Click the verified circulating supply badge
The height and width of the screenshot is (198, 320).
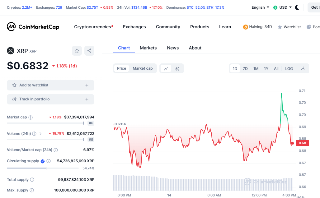[43, 161]
